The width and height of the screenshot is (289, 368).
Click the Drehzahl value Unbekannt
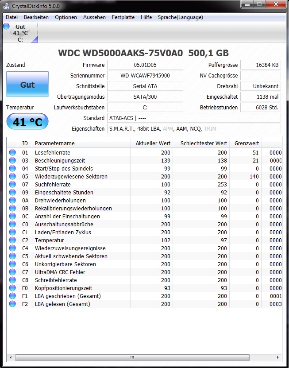pos(260,86)
